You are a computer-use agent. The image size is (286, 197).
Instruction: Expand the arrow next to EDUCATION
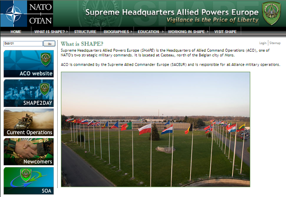click(x=163, y=32)
